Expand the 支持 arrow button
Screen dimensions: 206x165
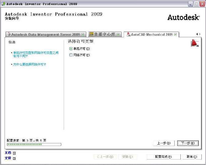(14, 158)
